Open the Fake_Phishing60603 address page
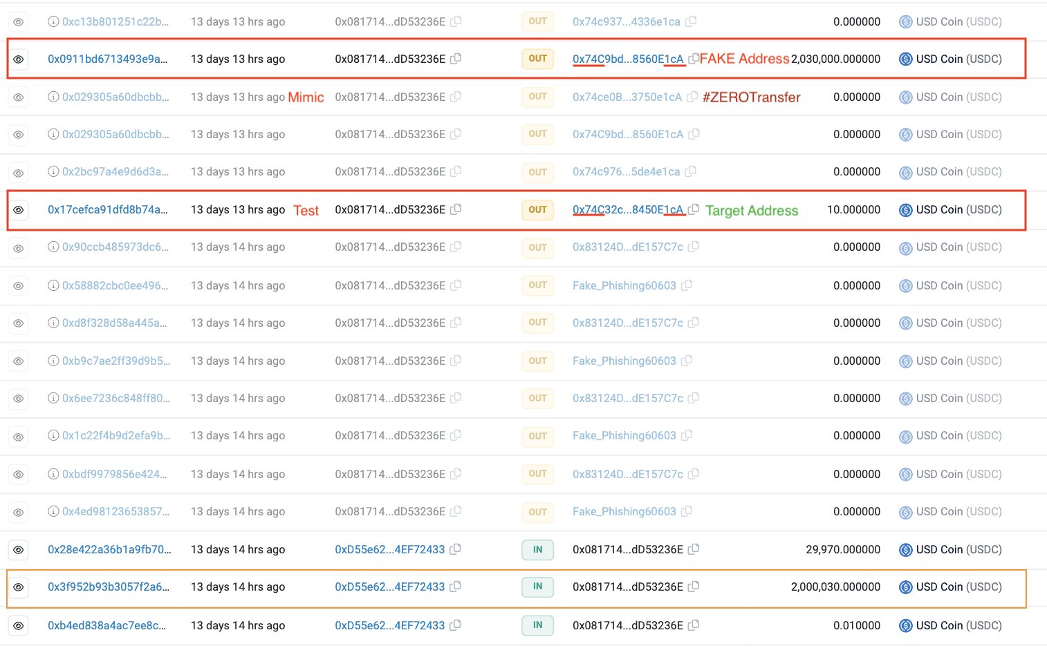The height and width of the screenshot is (648, 1047). point(623,285)
